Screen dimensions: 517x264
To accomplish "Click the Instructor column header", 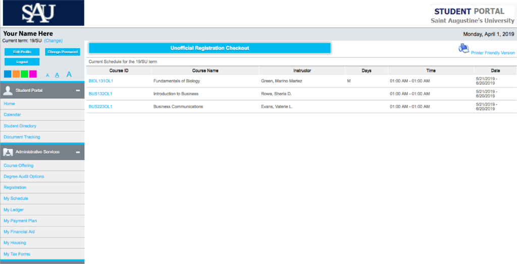I will [x=302, y=71].
